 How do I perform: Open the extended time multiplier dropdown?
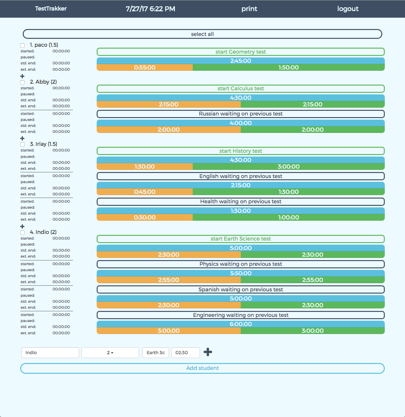(x=110, y=353)
